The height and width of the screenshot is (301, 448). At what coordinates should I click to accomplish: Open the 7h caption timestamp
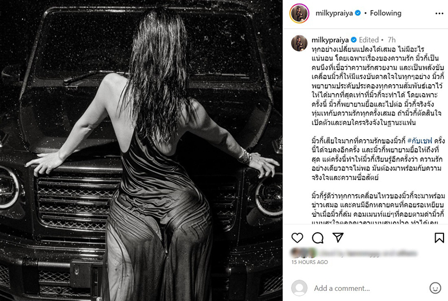click(391, 40)
